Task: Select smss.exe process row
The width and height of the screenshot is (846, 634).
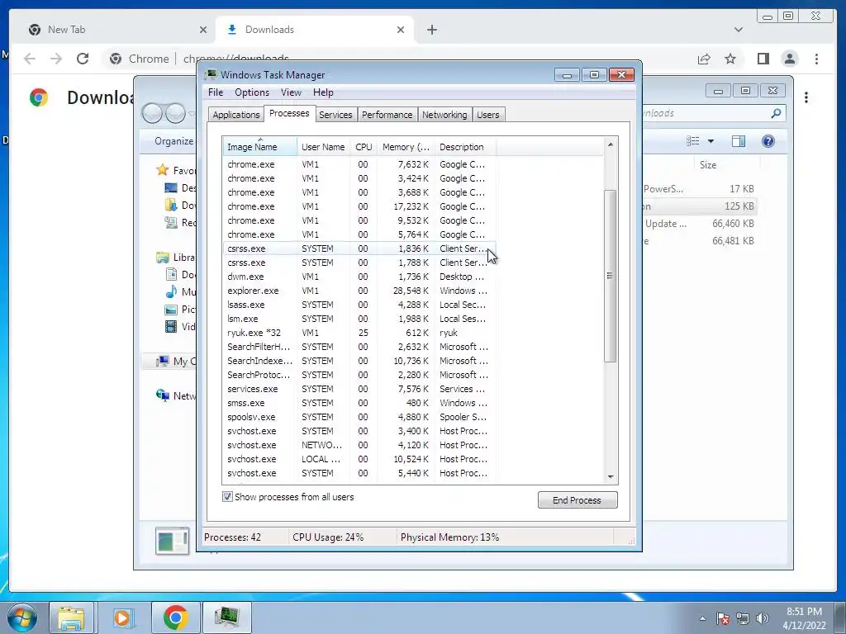Action: tap(359, 403)
